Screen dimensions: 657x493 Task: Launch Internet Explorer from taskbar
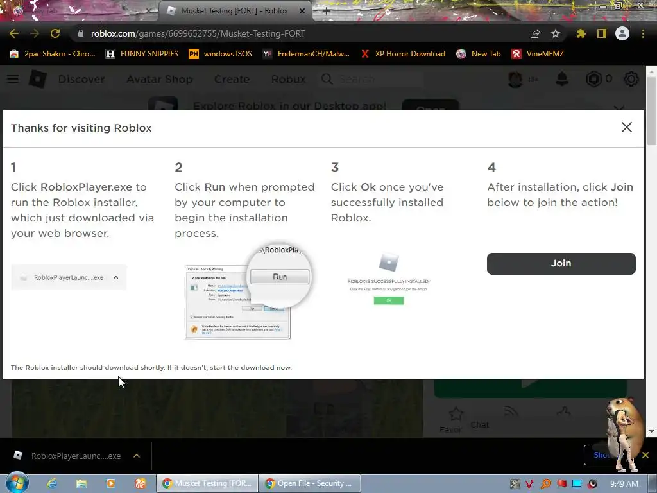click(52, 483)
